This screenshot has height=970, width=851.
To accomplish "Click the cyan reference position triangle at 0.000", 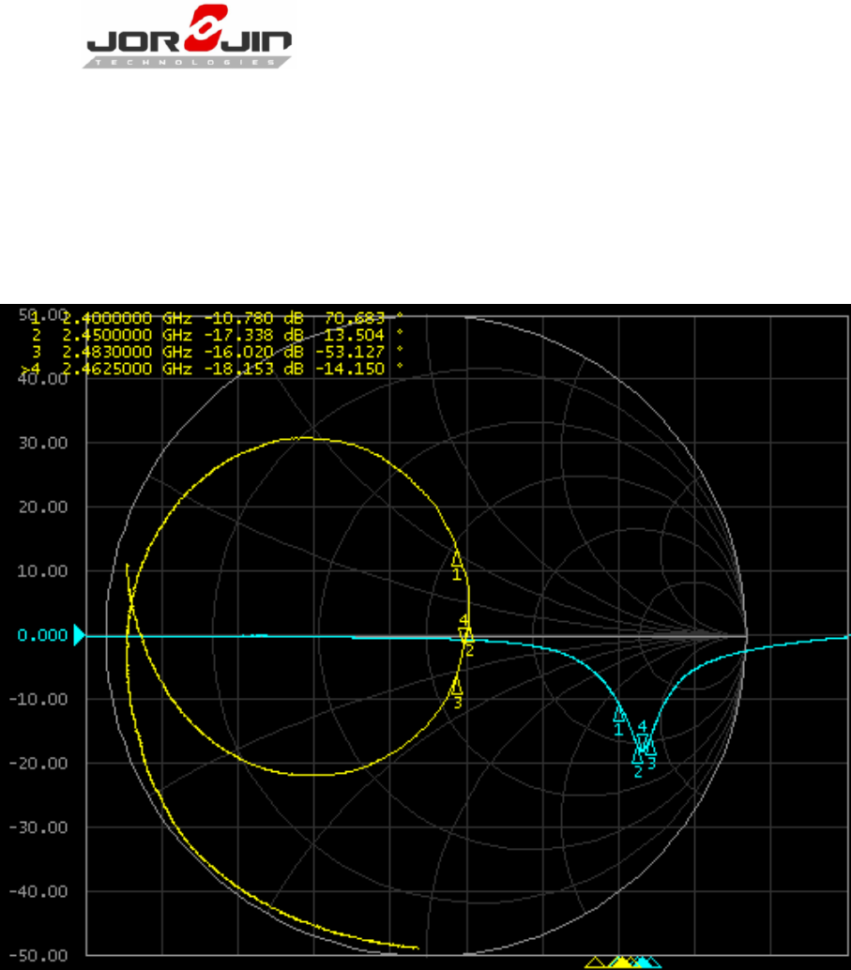I will [x=79, y=635].
